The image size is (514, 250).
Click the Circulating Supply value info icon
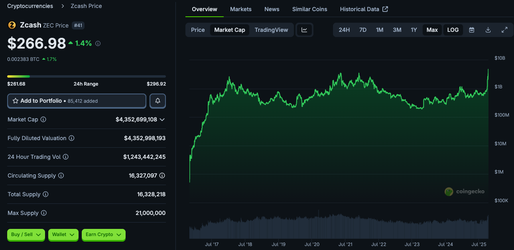click(x=162, y=176)
